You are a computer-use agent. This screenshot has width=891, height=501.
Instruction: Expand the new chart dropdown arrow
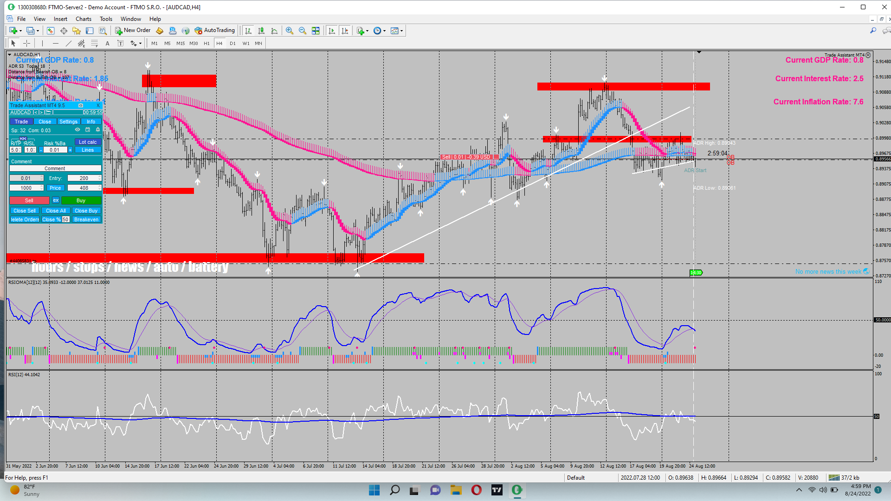click(x=20, y=31)
